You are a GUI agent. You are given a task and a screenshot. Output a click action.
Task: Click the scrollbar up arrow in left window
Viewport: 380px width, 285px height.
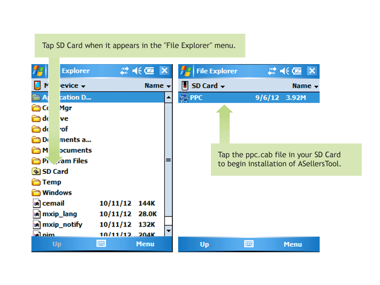pos(169,97)
